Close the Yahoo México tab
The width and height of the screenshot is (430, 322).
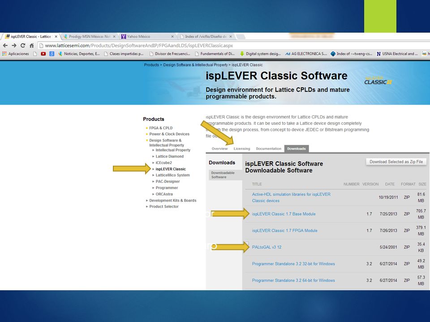tap(172, 36)
